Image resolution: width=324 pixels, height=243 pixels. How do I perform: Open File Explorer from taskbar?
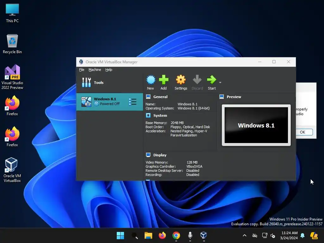click(148, 235)
